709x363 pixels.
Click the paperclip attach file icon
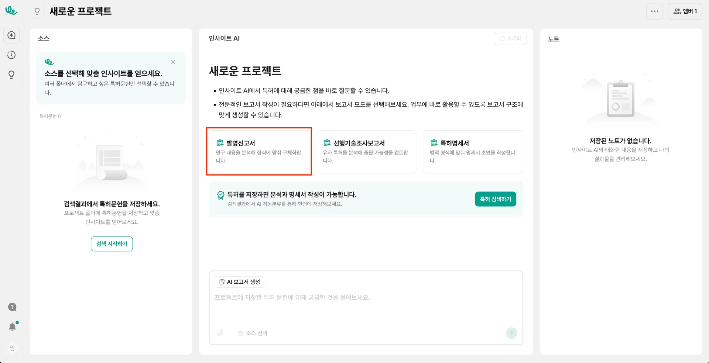click(x=220, y=333)
